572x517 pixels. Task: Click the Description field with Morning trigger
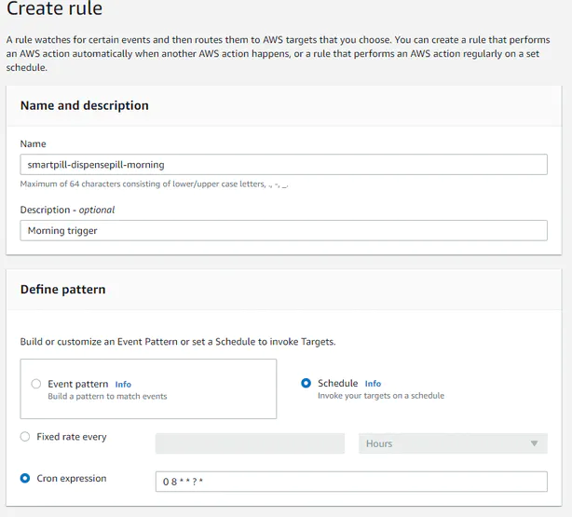[283, 230]
